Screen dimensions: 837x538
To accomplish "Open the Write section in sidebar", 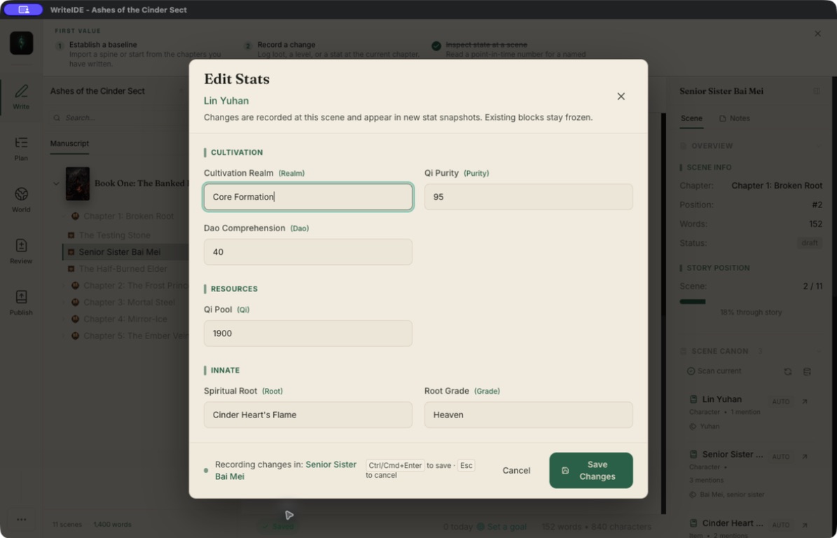I will coord(21,97).
